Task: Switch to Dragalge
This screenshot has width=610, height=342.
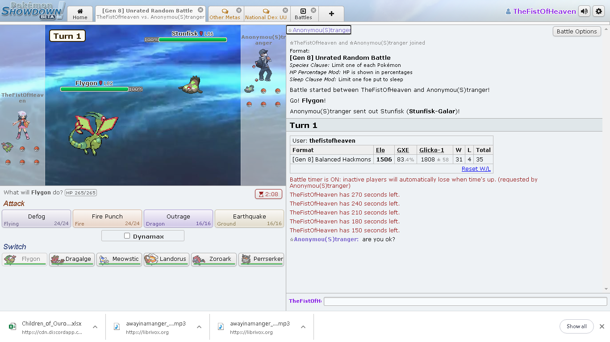Action: pos(72,259)
